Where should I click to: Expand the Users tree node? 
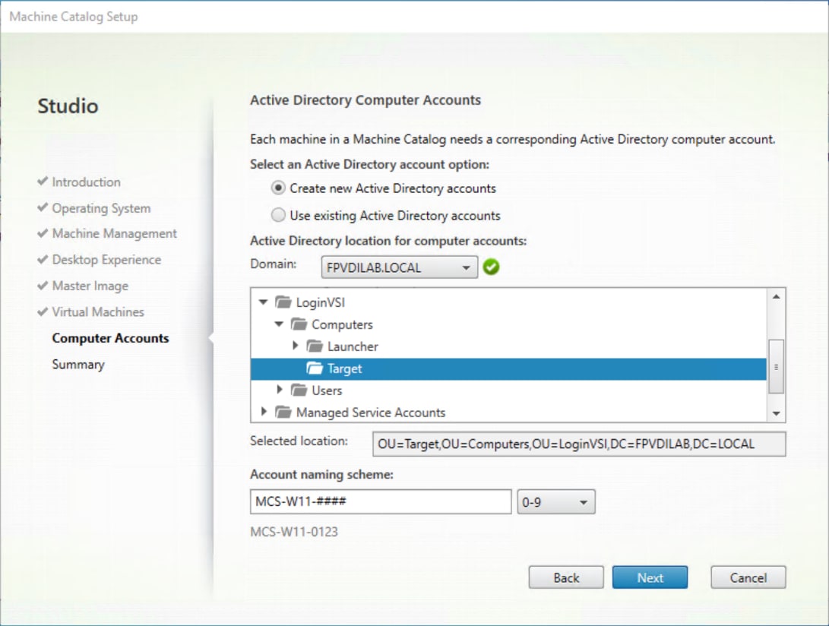click(x=280, y=390)
